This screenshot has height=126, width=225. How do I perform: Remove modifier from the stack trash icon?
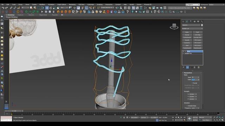tap(194, 67)
